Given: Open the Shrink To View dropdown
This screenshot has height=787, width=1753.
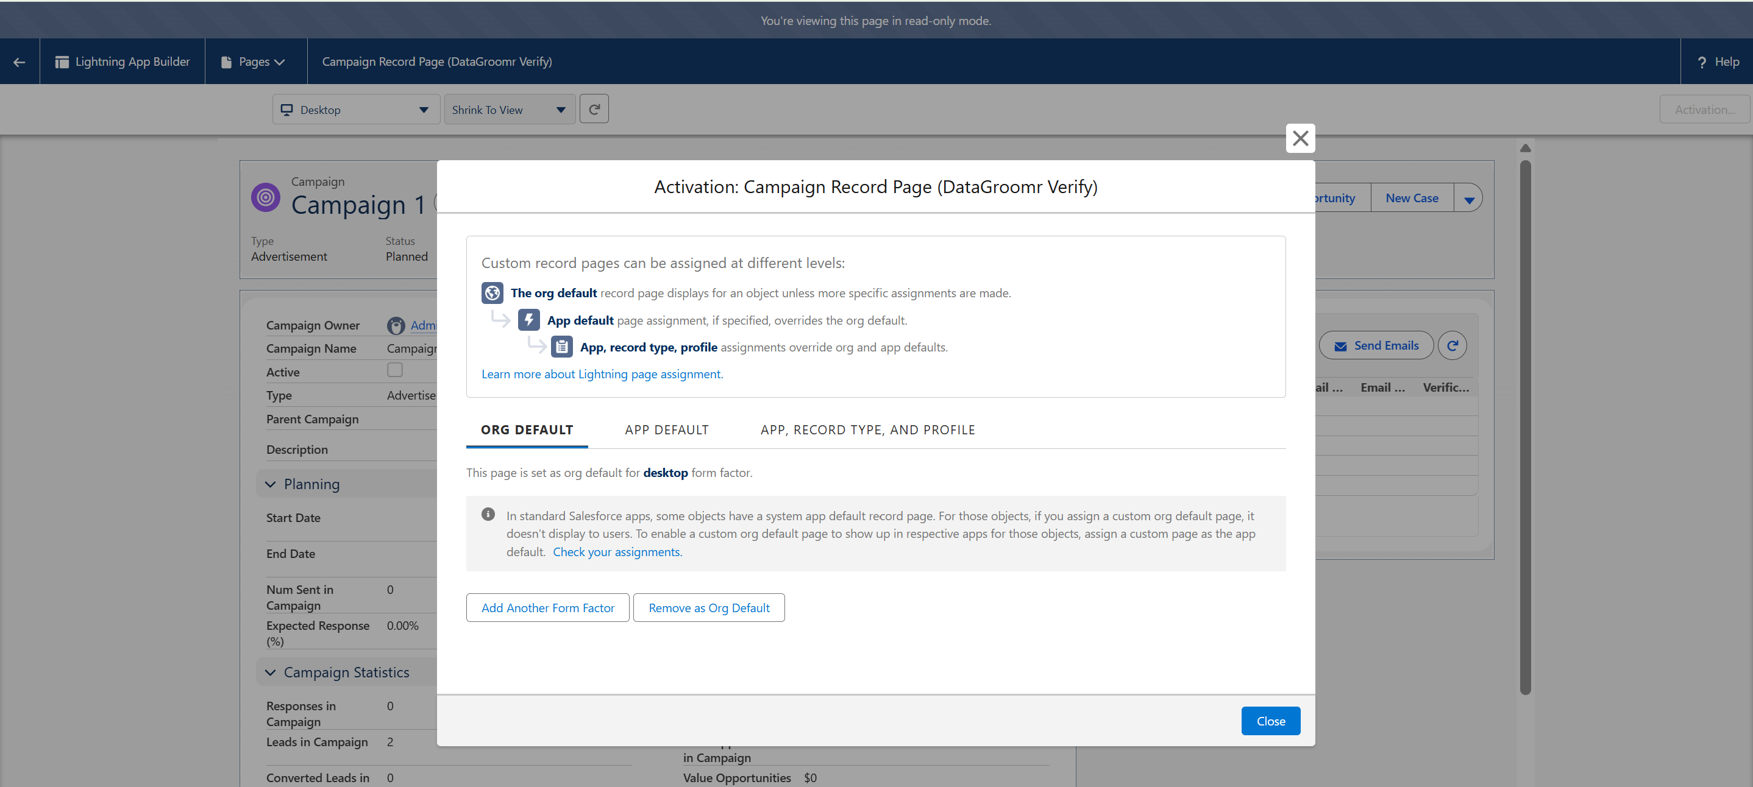Looking at the screenshot, I should pos(510,110).
